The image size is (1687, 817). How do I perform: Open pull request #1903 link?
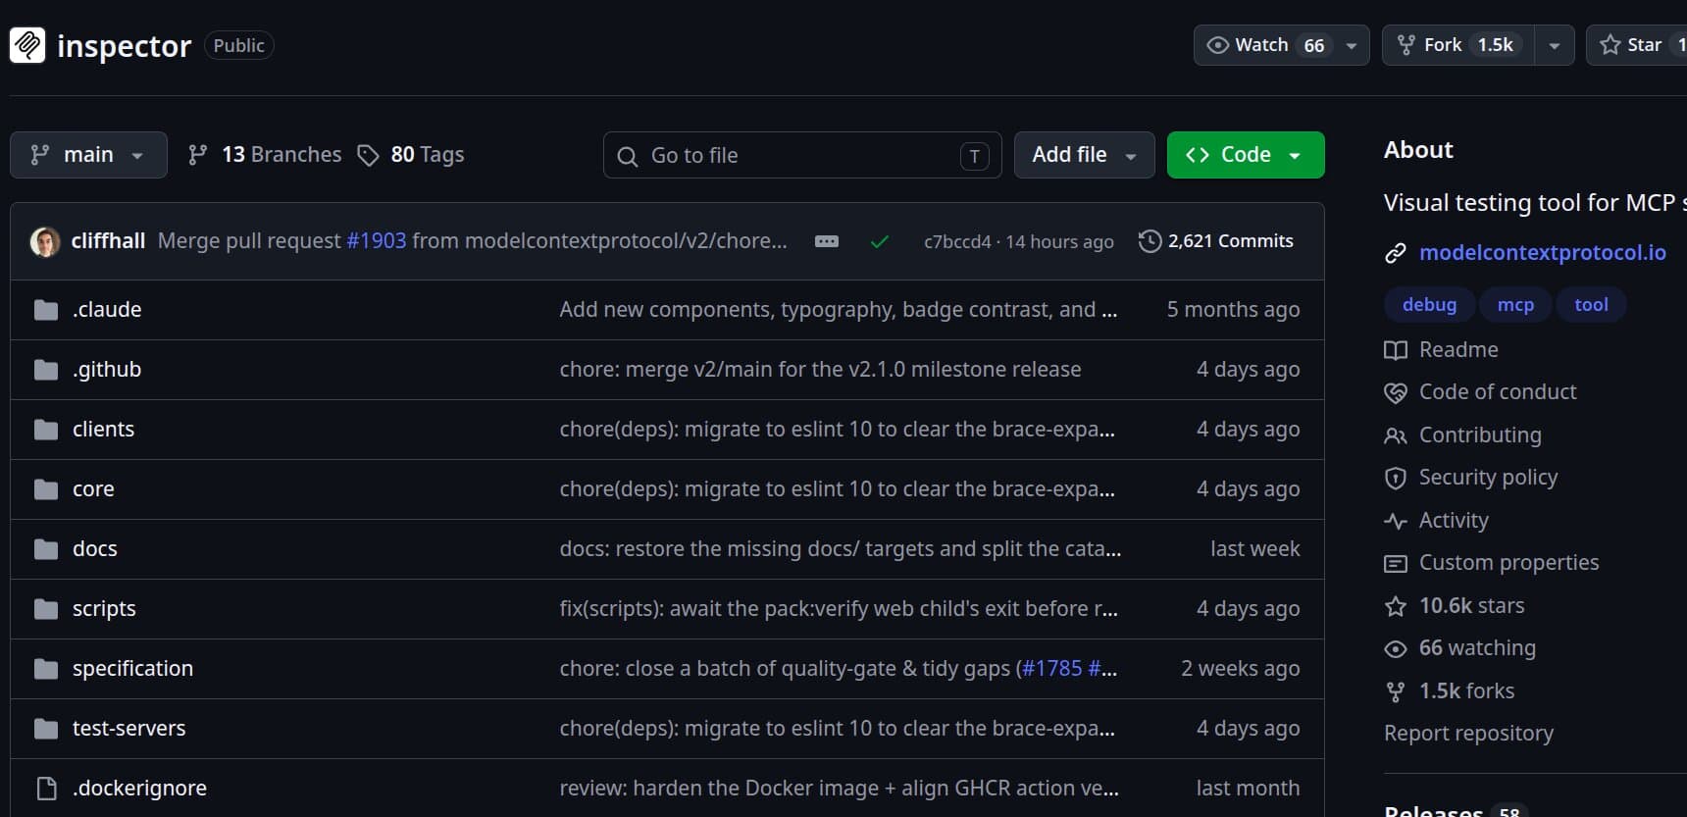pos(377,241)
